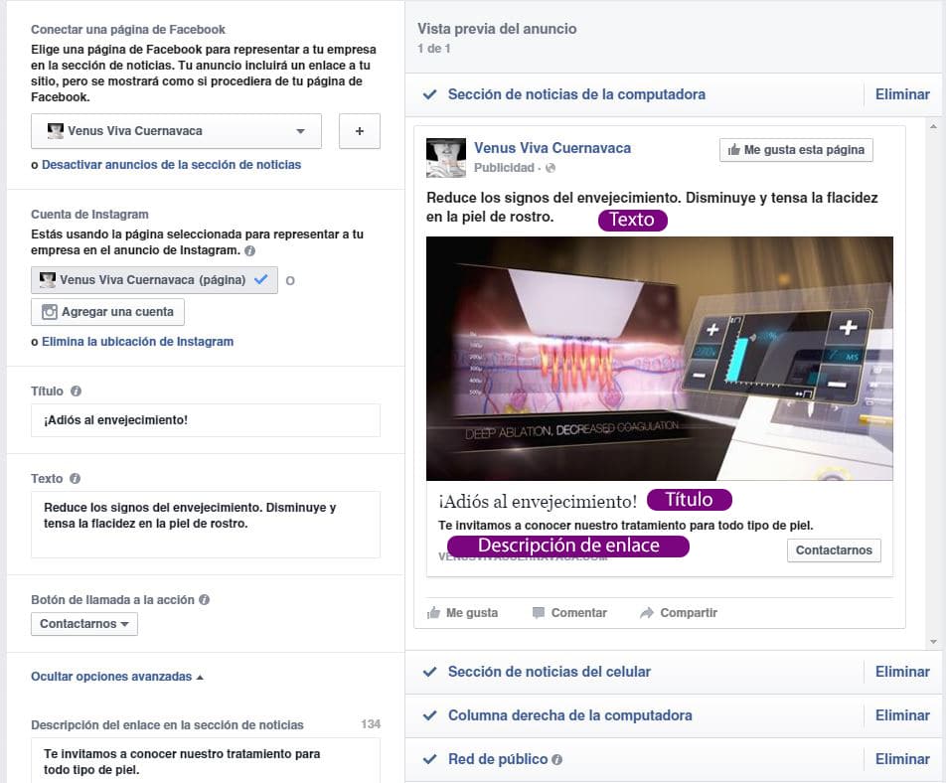946x783 pixels.
Task: Click Eliminar for Sección de noticias del celular
Action: pos(902,672)
